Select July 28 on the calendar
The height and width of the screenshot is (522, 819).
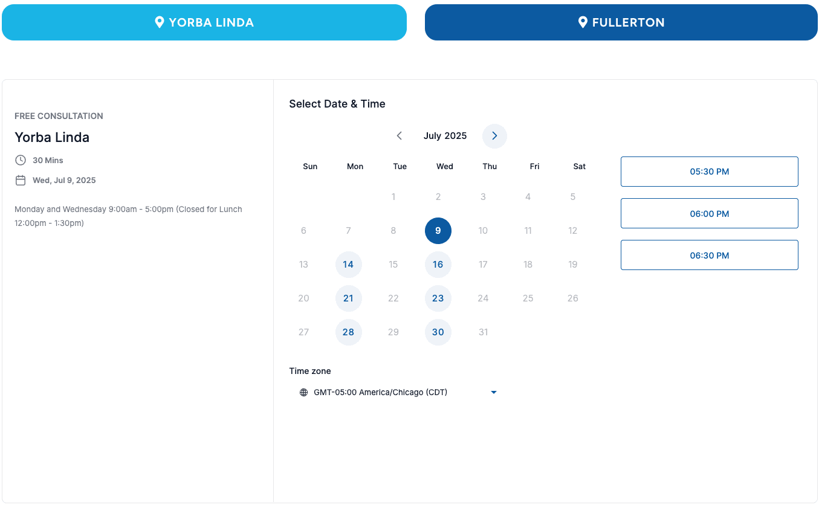349,332
